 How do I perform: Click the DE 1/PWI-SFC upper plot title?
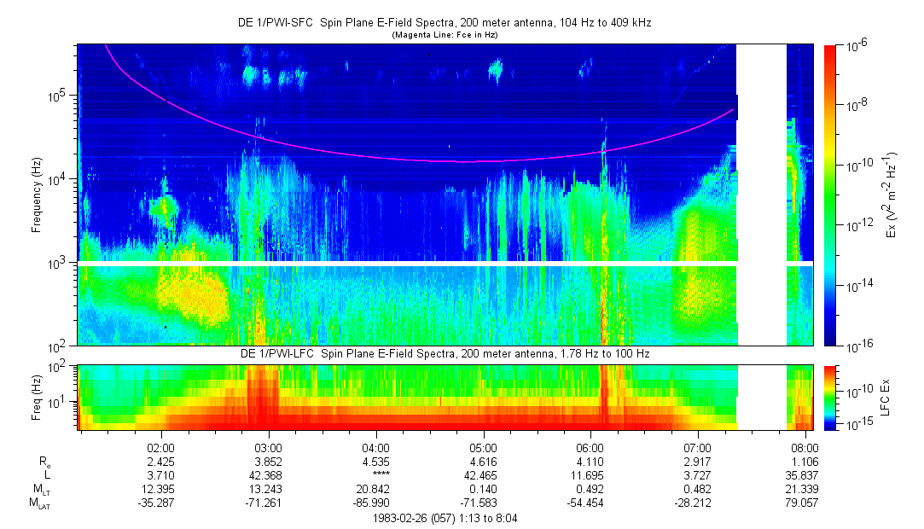point(444,23)
